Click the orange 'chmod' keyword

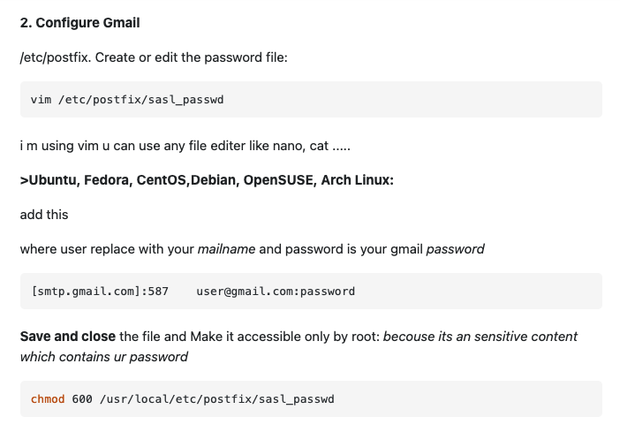click(48, 398)
